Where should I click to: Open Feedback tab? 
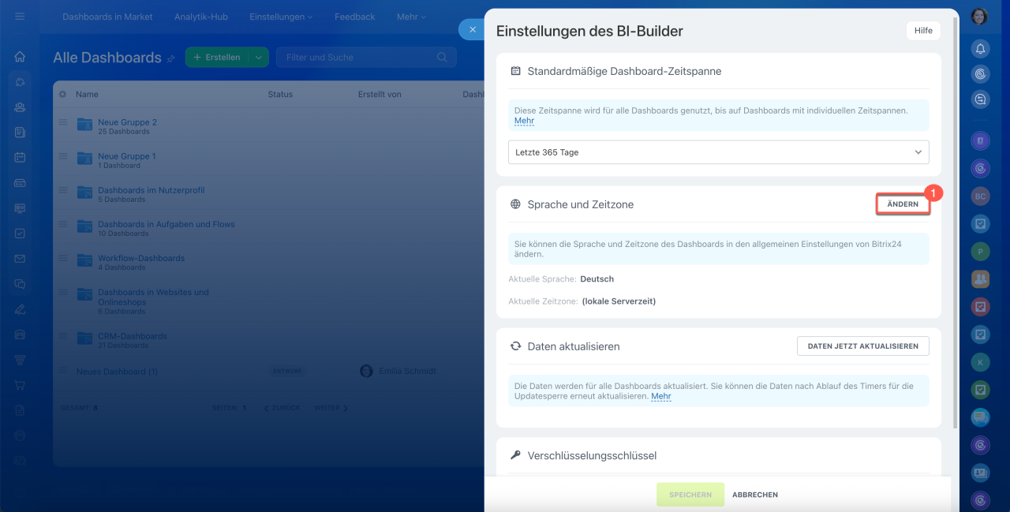click(355, 17)
